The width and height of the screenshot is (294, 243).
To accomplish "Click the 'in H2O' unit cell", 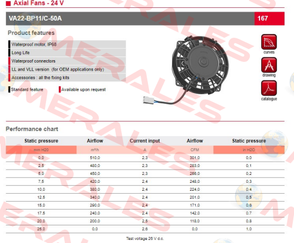I will click(x=249, y=150).
